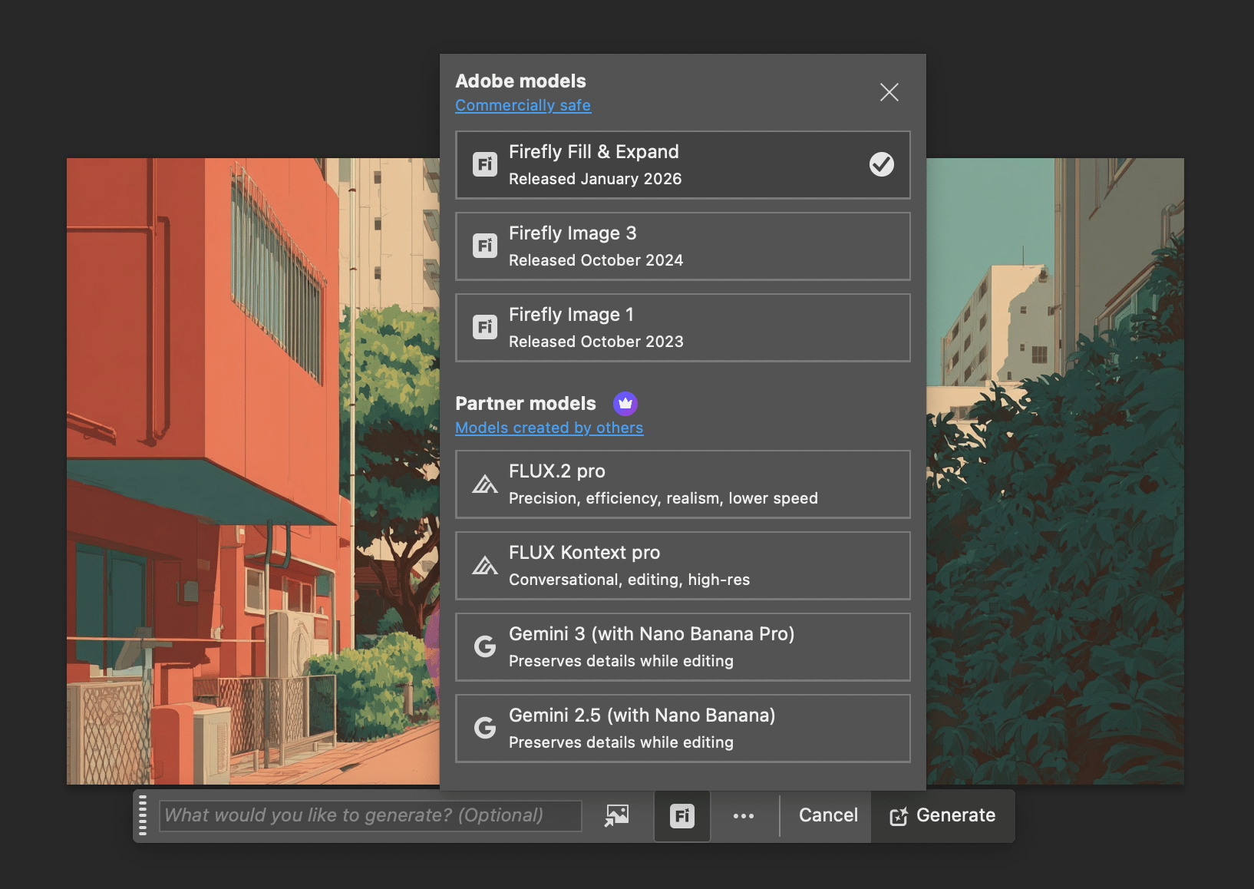Click the "Conversational, editing, high-res" description
This screenshot has height=889, width=1254.
click(629, 580)
